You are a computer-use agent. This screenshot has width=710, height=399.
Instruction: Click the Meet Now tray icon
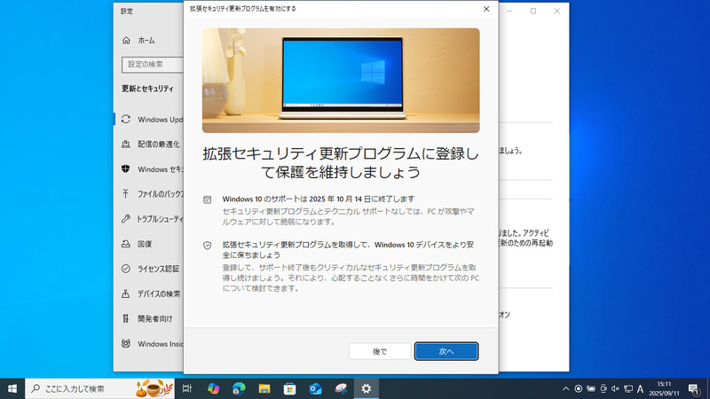tap(603, 388)
